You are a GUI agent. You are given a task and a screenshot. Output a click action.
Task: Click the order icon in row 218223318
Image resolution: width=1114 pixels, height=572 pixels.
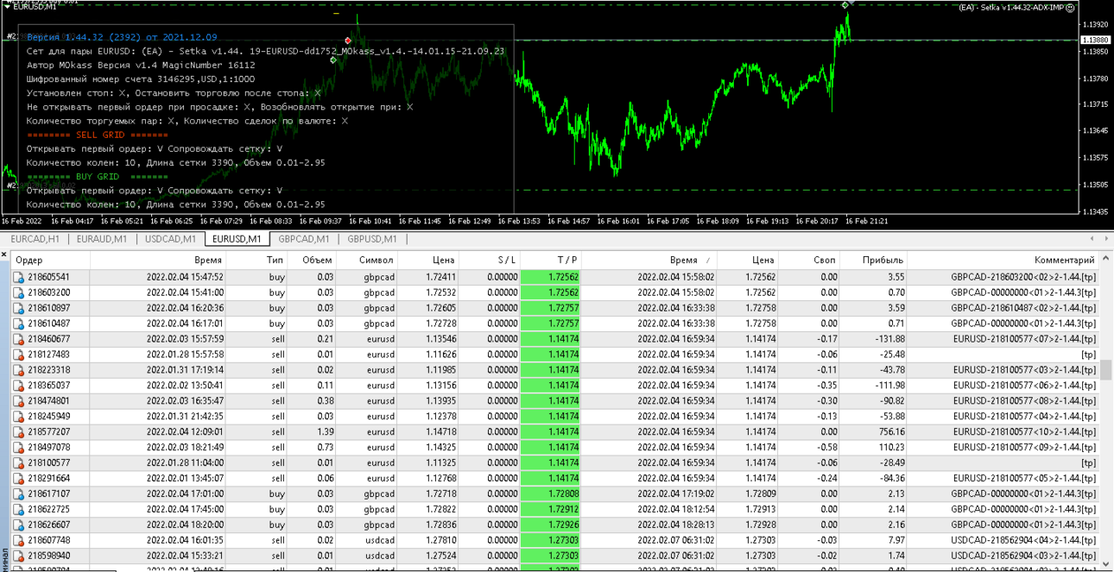pos(18,371)
